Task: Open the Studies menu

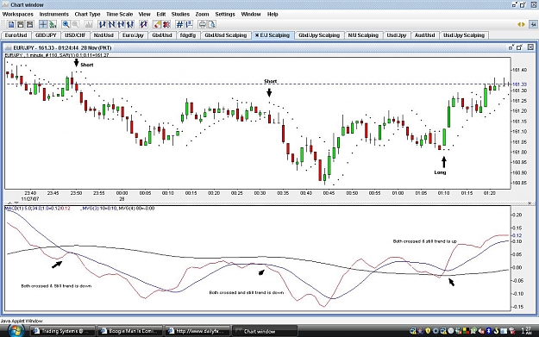Action: 180,14
